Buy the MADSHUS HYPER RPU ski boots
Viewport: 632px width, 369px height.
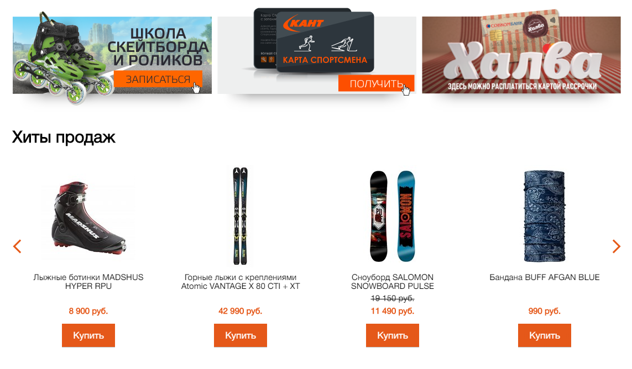coord(88,335)
